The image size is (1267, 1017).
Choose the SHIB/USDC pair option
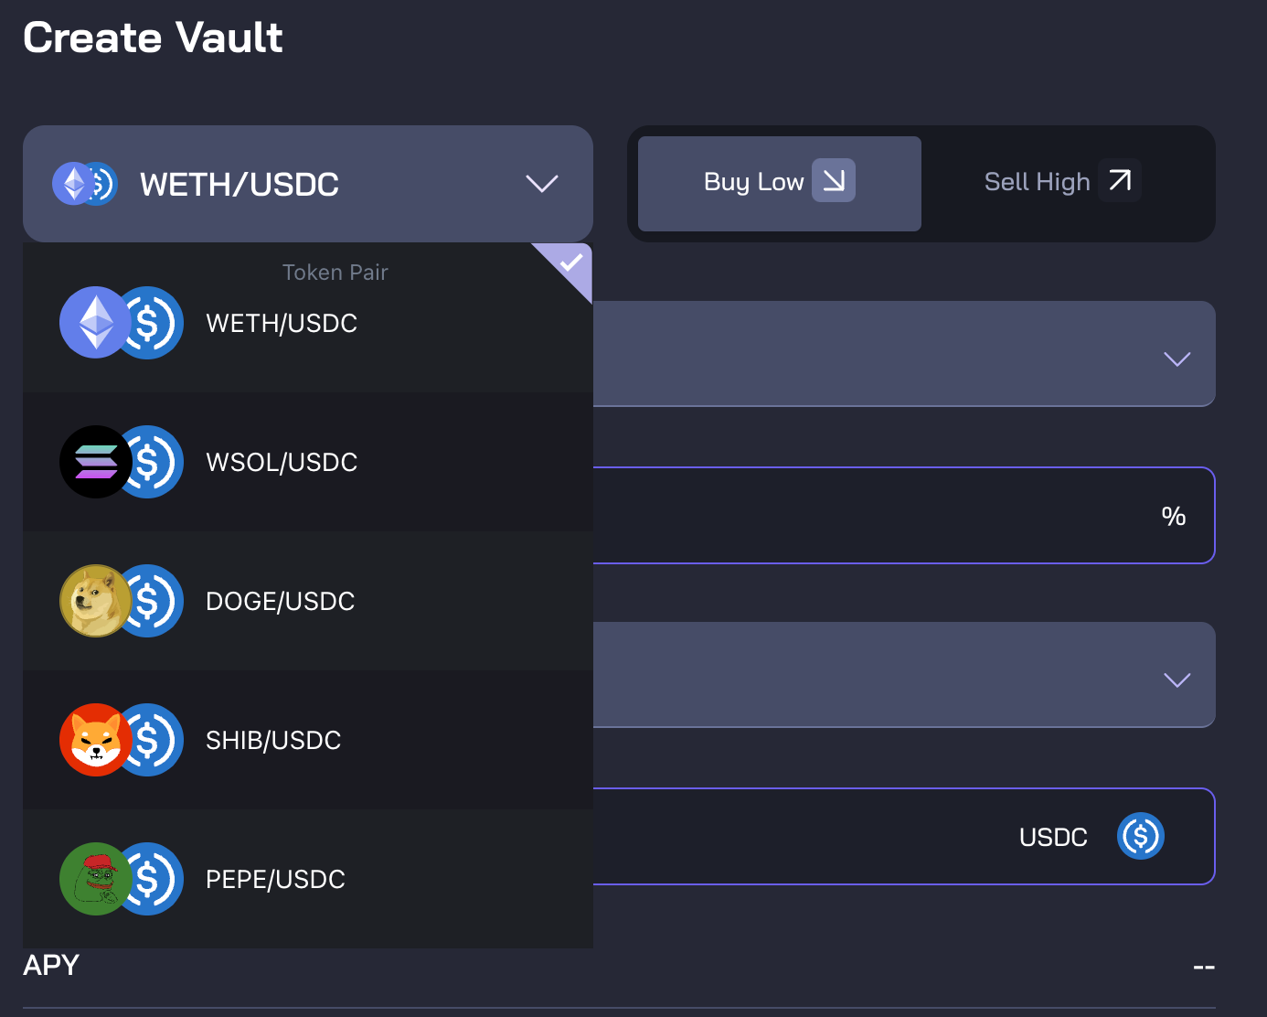(x=273, y=740)
